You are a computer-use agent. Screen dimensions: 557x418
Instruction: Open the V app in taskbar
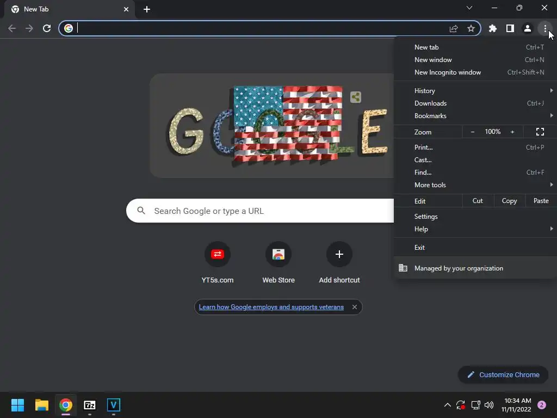tap(114, 405)
